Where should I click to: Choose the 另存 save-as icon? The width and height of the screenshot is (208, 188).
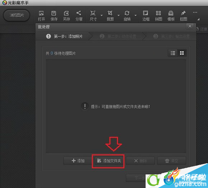click(x=66, y=16)
